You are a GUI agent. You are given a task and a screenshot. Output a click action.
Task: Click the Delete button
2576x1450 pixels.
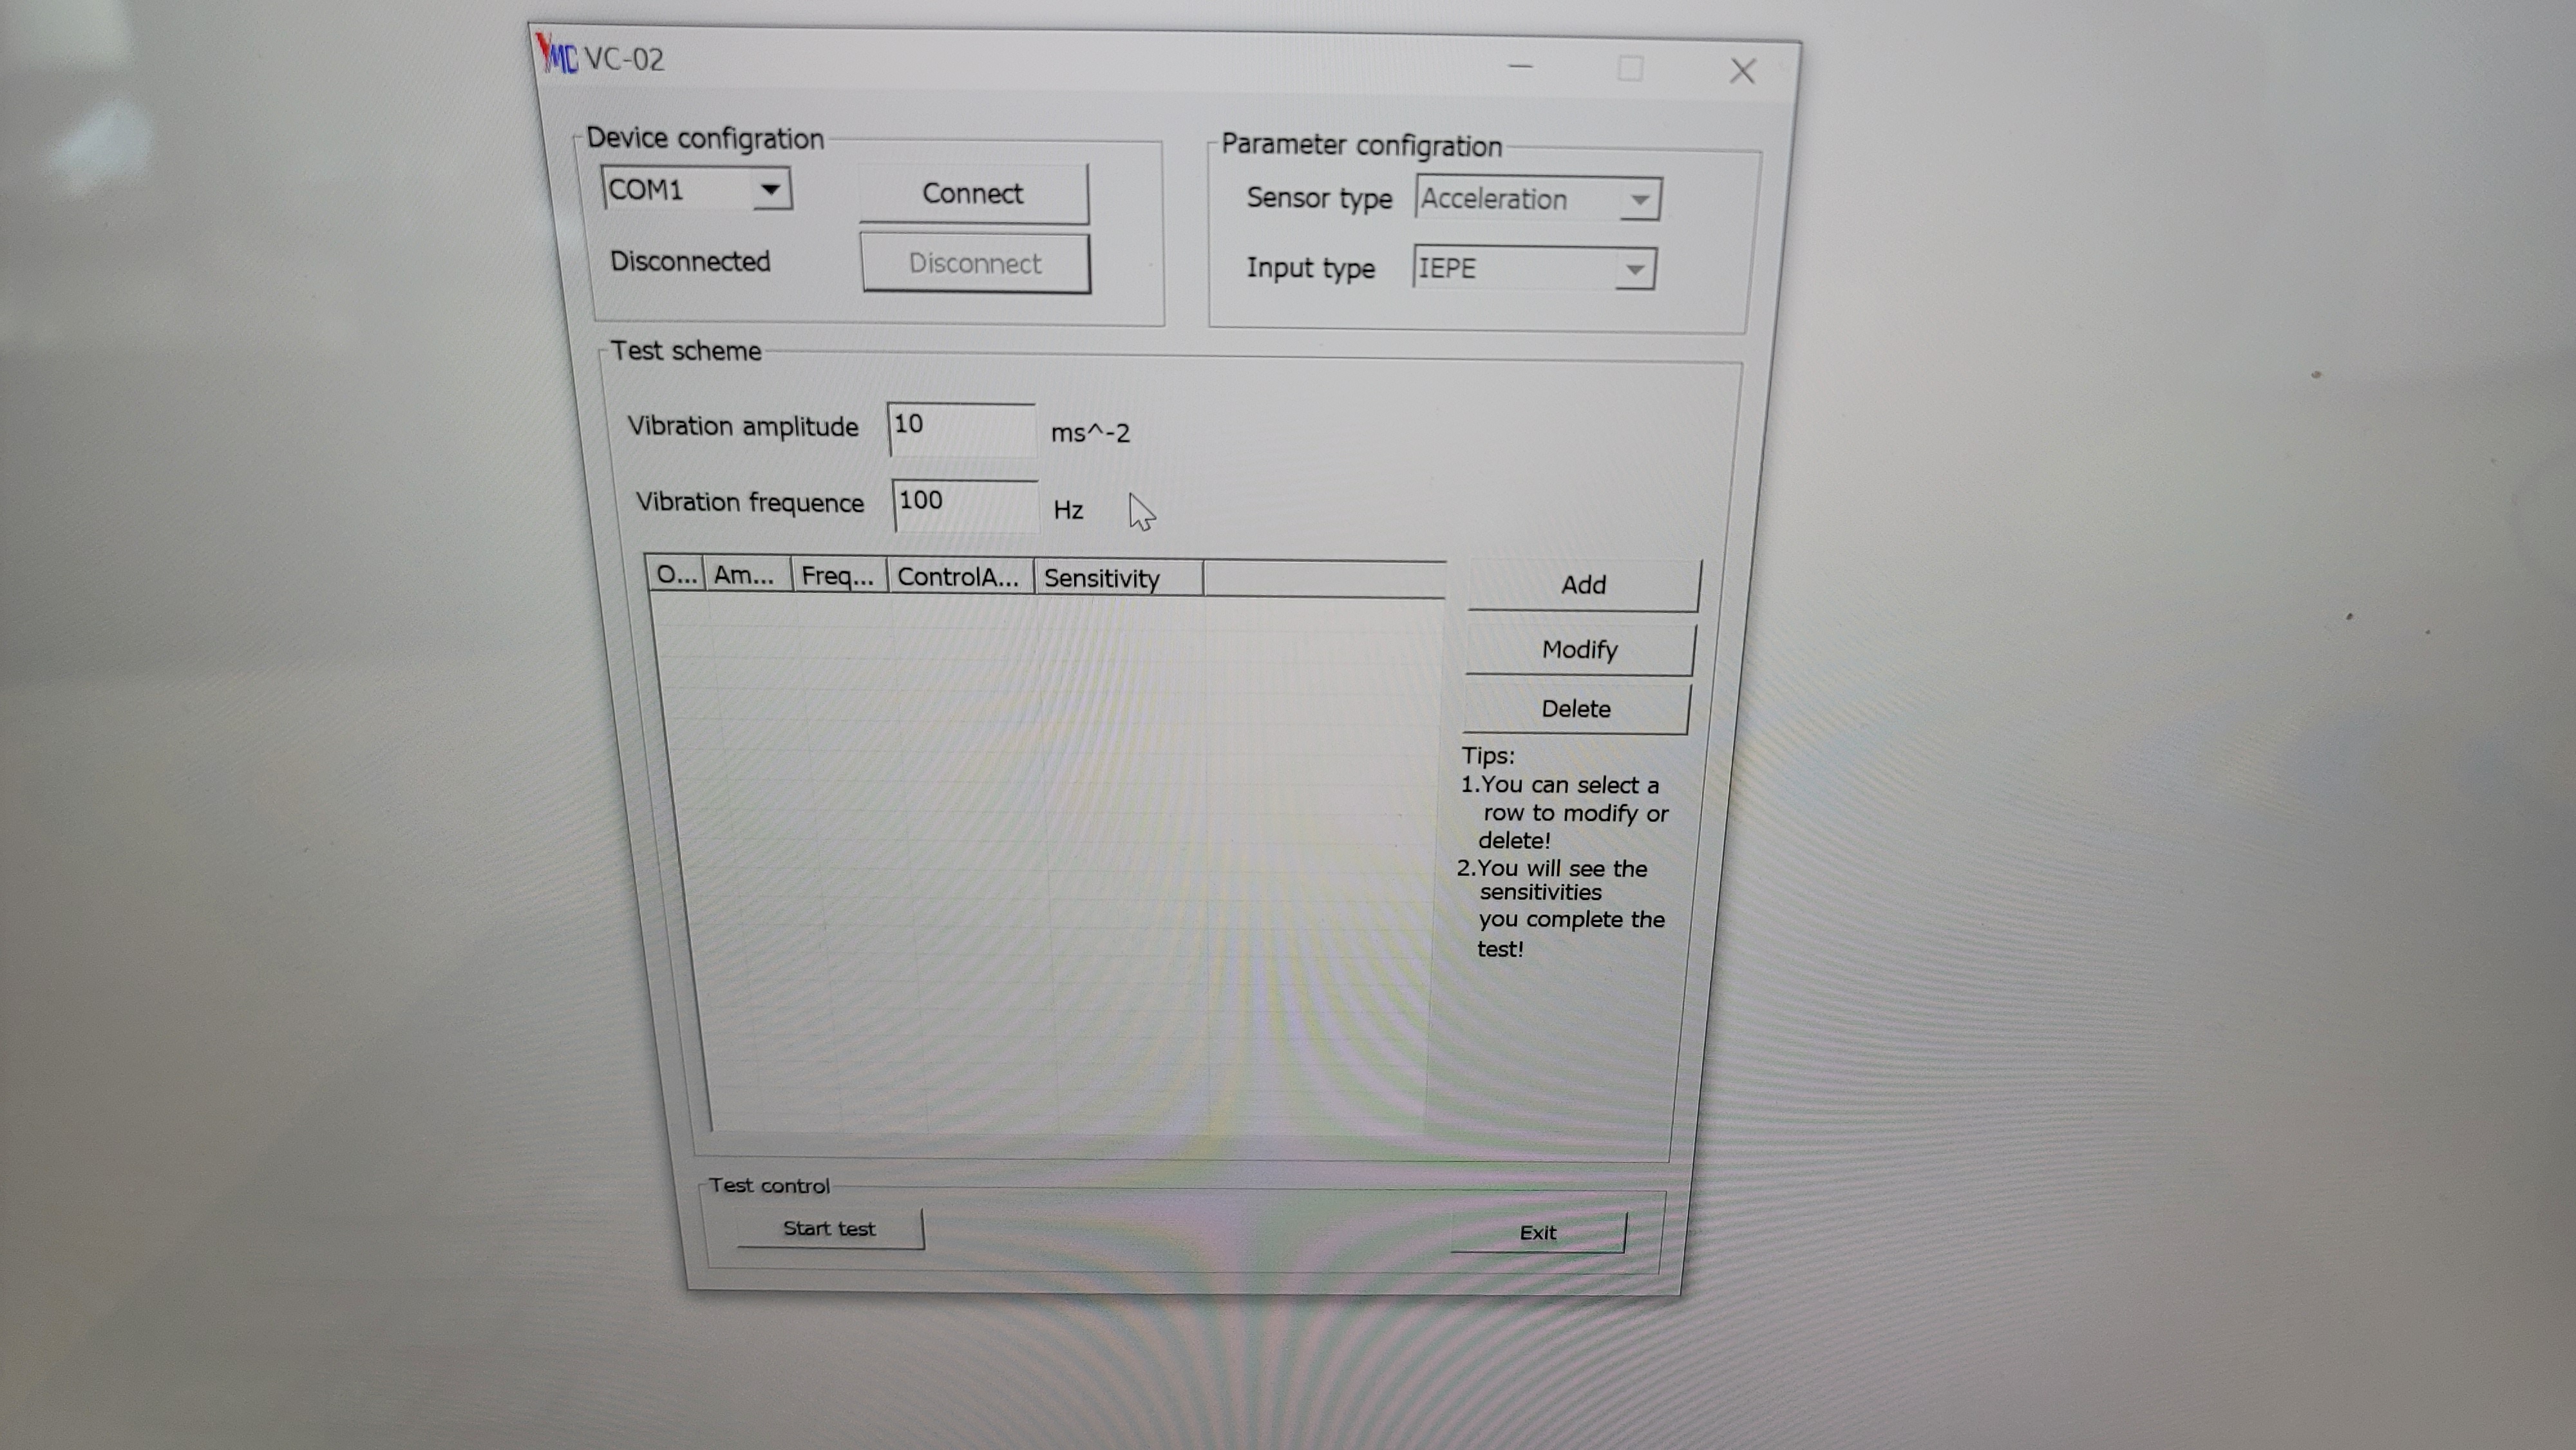point(1576,709)
